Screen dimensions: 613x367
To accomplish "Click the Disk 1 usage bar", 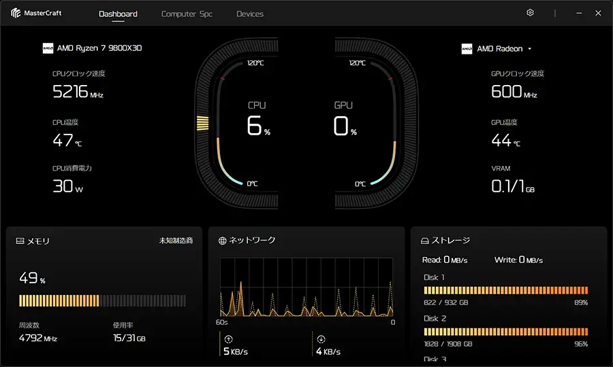I will 506,290.
